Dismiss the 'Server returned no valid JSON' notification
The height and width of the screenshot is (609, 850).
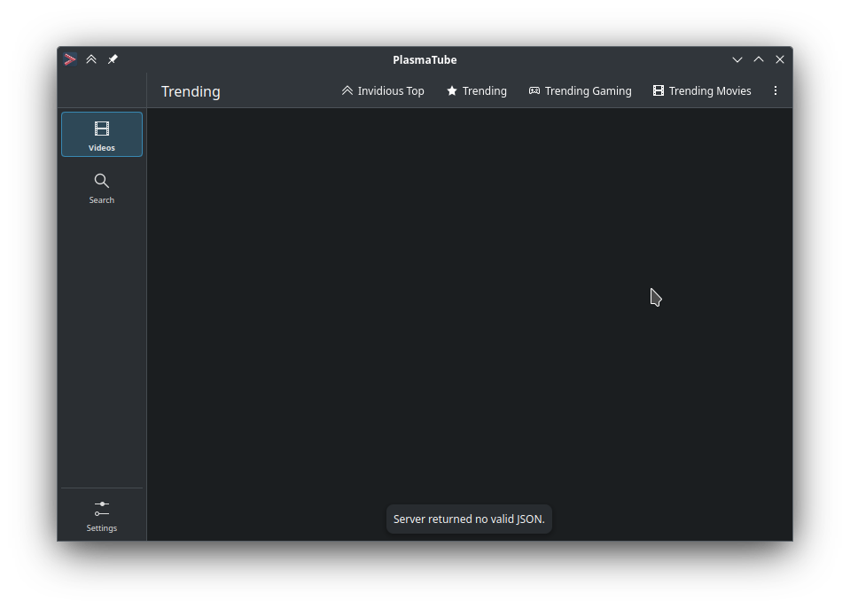click(x=469, y=519)
